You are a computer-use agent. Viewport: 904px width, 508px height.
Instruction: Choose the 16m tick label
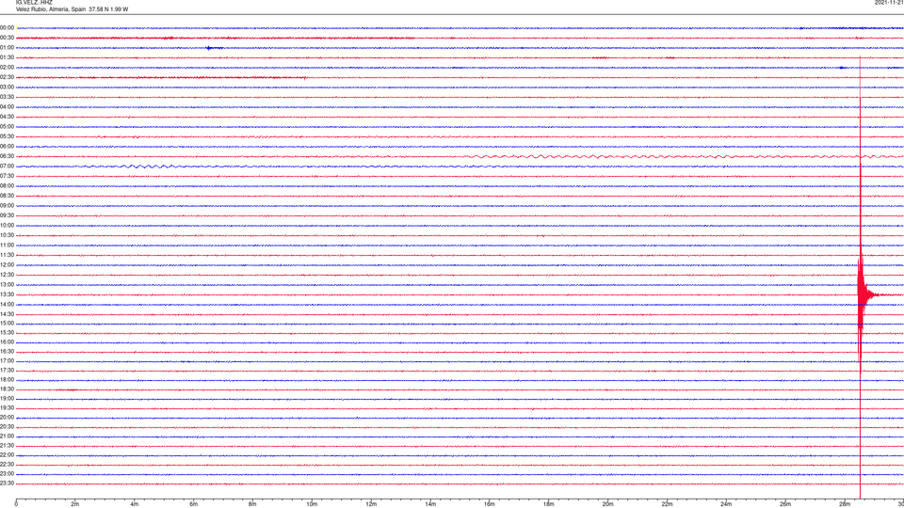(490, 504)
